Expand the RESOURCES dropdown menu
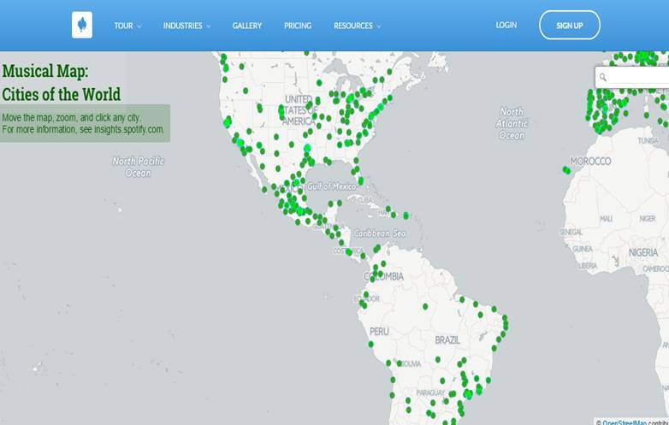Viewport: 669px width, 425px height. (357, 26)
